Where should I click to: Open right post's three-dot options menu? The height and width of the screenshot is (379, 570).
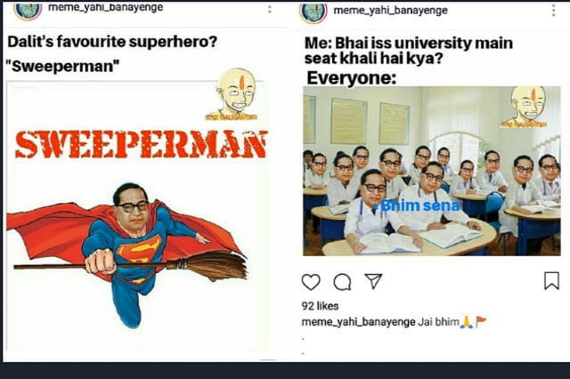(553, 11)
